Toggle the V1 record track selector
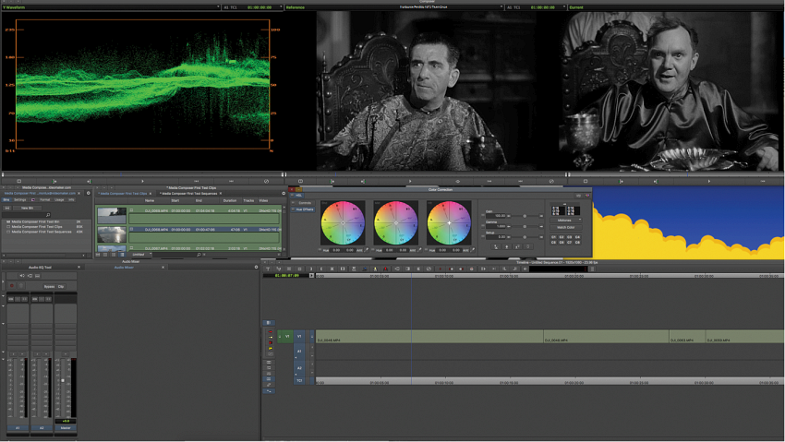 [x=299, y=337]
